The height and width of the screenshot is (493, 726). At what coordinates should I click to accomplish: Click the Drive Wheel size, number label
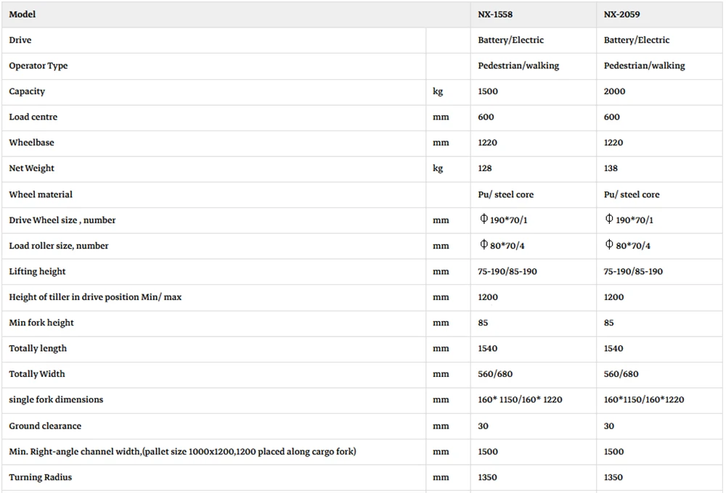pos(62,220)
